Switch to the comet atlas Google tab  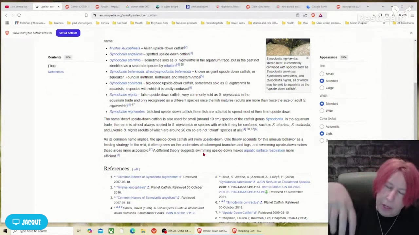pyautogui.click(x=137, y=7)
